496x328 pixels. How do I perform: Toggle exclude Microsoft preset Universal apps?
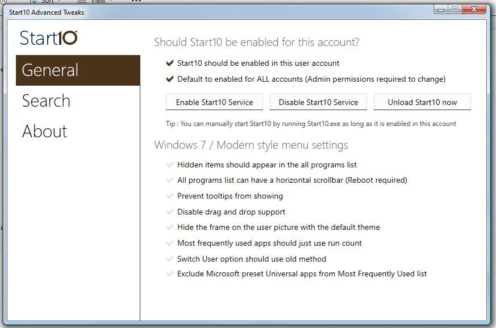click(169, 274)
